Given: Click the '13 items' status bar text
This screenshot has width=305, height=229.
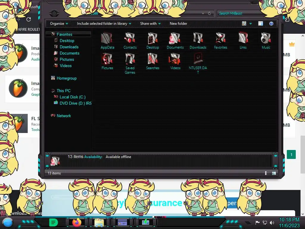Looking at the screenshot, I should coord(54,173).
